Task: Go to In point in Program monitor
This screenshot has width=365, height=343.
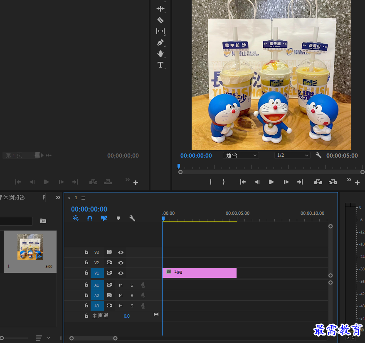Action: pyautogui.click(x=242, y=182)
